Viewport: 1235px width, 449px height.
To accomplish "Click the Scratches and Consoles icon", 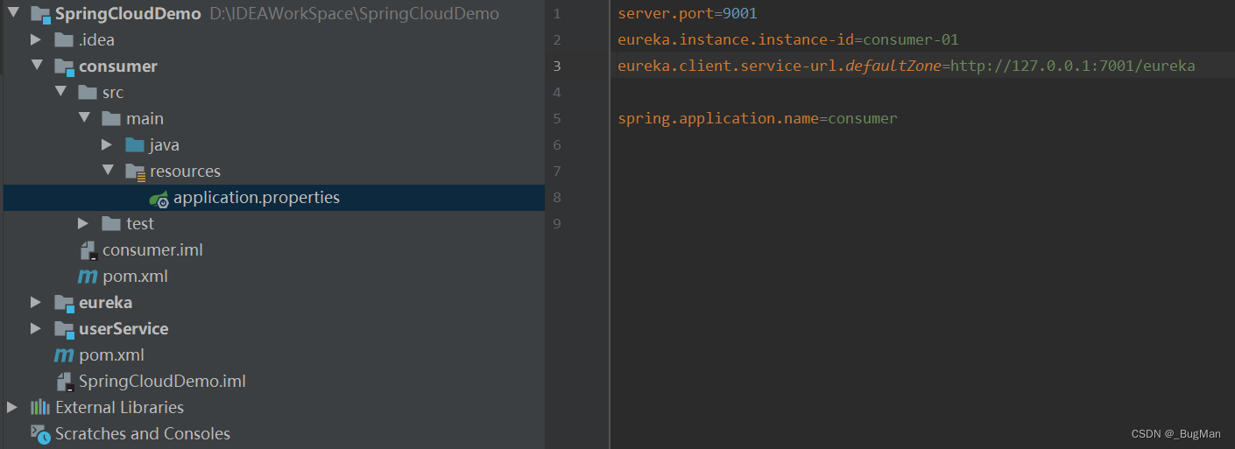I will pos(40,434).
